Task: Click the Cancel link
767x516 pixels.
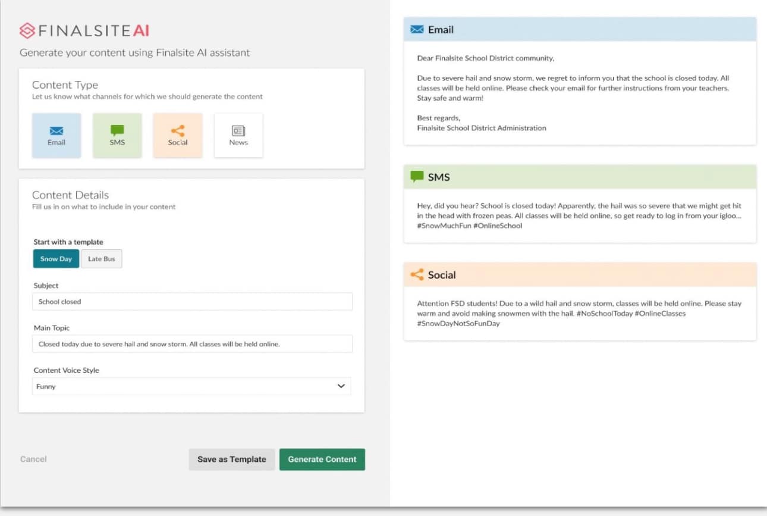Action: click(33, 459)
